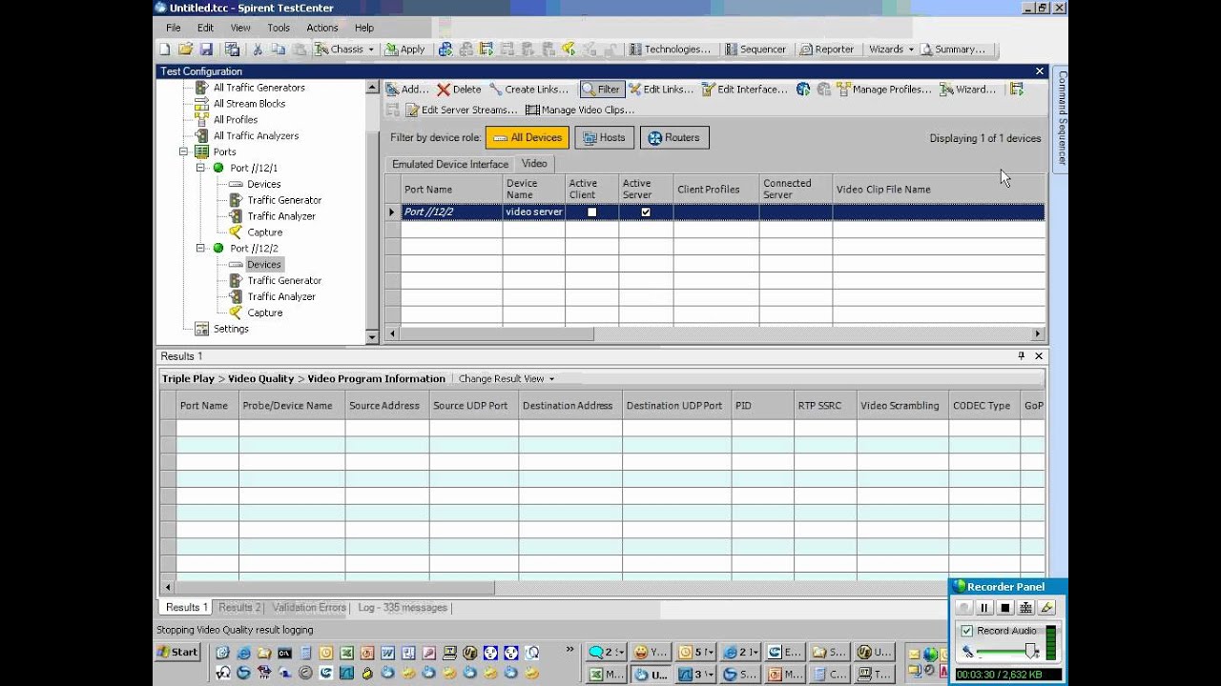Collapse the Ports tree node
This screenshot has height=686, width=1221.
tap(183, 152)
